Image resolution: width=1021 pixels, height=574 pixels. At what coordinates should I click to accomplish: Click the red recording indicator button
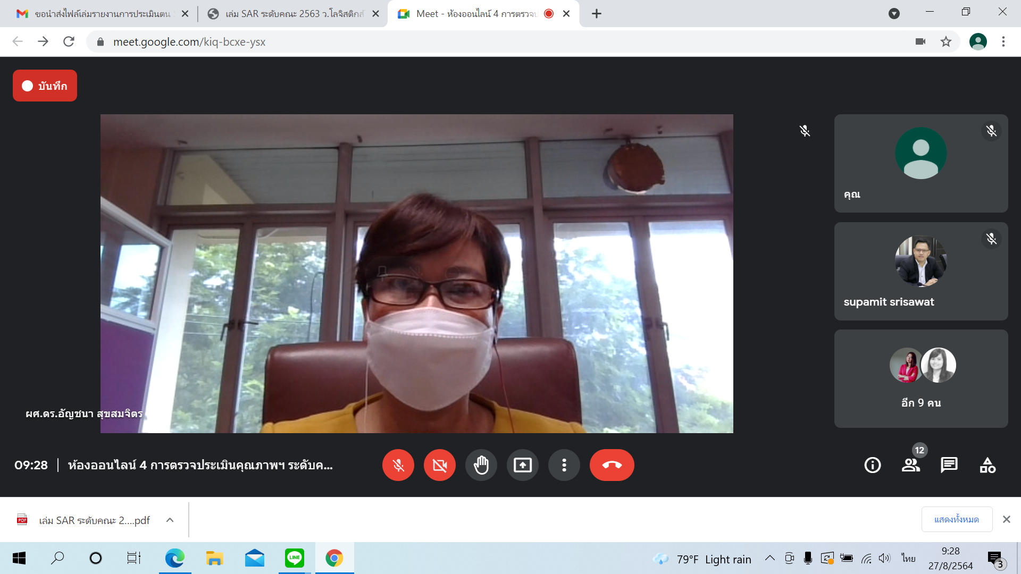point(45,86)
